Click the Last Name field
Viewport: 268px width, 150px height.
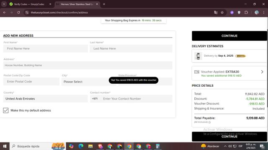(x=131, y=48)
